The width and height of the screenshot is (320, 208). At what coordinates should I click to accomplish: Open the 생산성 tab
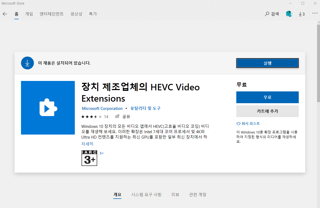pos(76,14)
